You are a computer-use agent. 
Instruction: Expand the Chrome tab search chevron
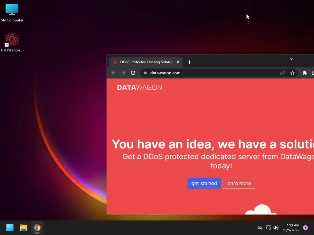tap(292, 59)
